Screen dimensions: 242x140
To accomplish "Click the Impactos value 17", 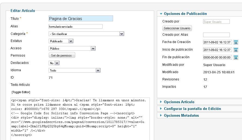I will click(205, 87).
